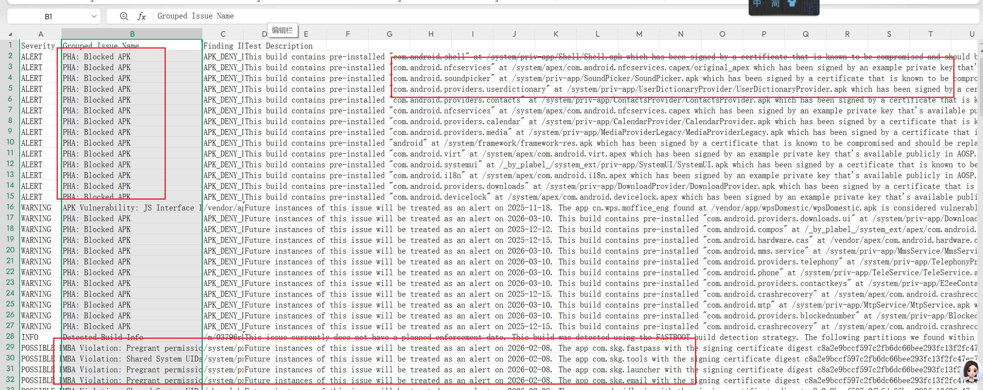The height and width of the screenshot is (390, 983).
Task: Select column S header
Action: click(889, 34)
